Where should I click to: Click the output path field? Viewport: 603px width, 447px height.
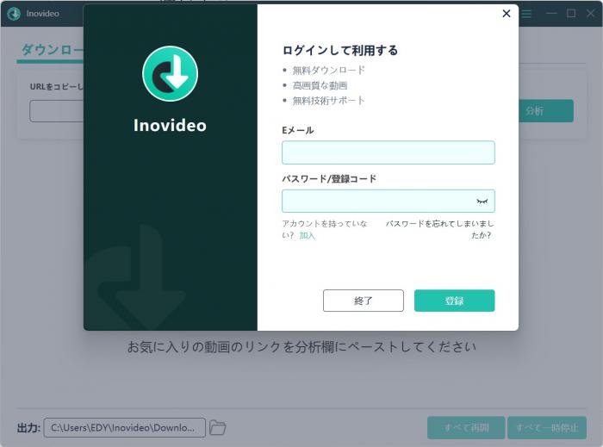pyautogui.click(x=125, y=427)
